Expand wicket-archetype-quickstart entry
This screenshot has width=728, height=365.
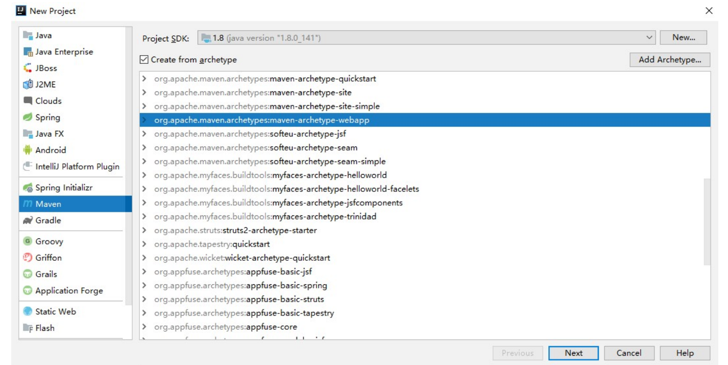(144, 258)
